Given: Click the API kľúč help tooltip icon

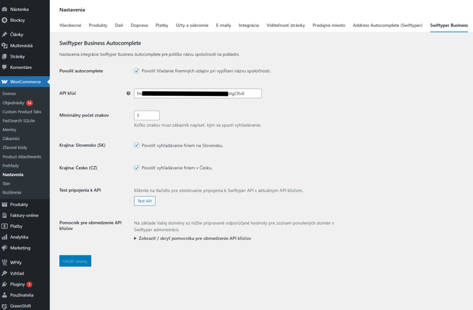Looking at the screenshot, I should pos(128,93).
